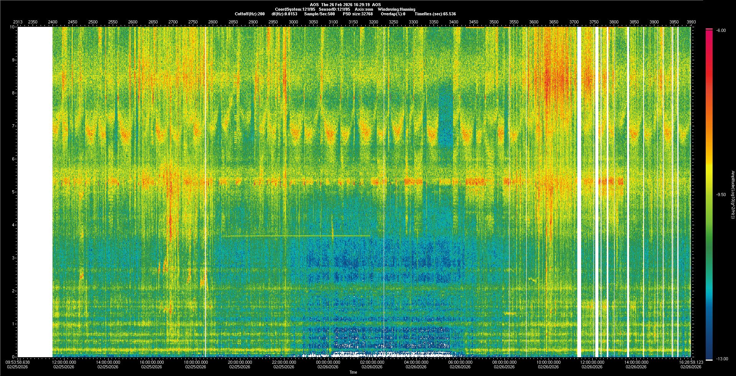This screenshot has height=376, width=736.
Task: Click the 5 Hz label on the frequency axis
Action: (13, 192)
